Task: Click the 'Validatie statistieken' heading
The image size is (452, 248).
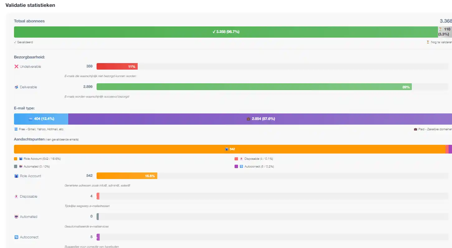Action: coord(30,5)
